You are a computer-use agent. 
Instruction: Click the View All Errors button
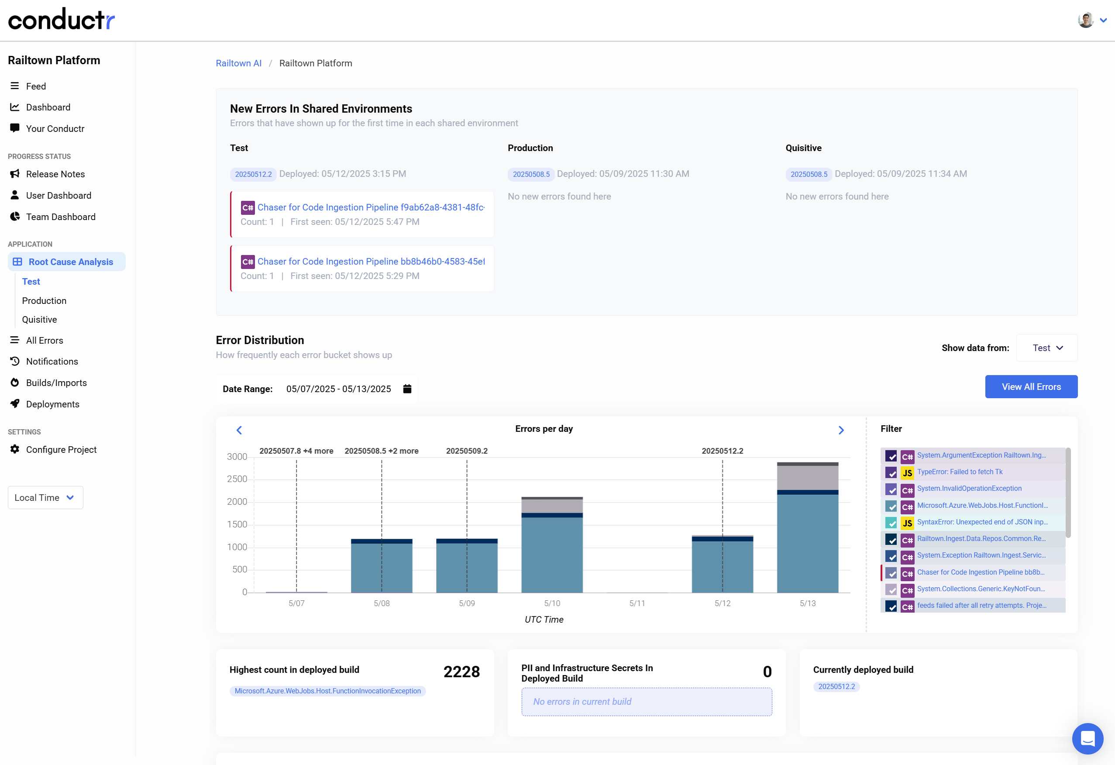[1031, 387]
